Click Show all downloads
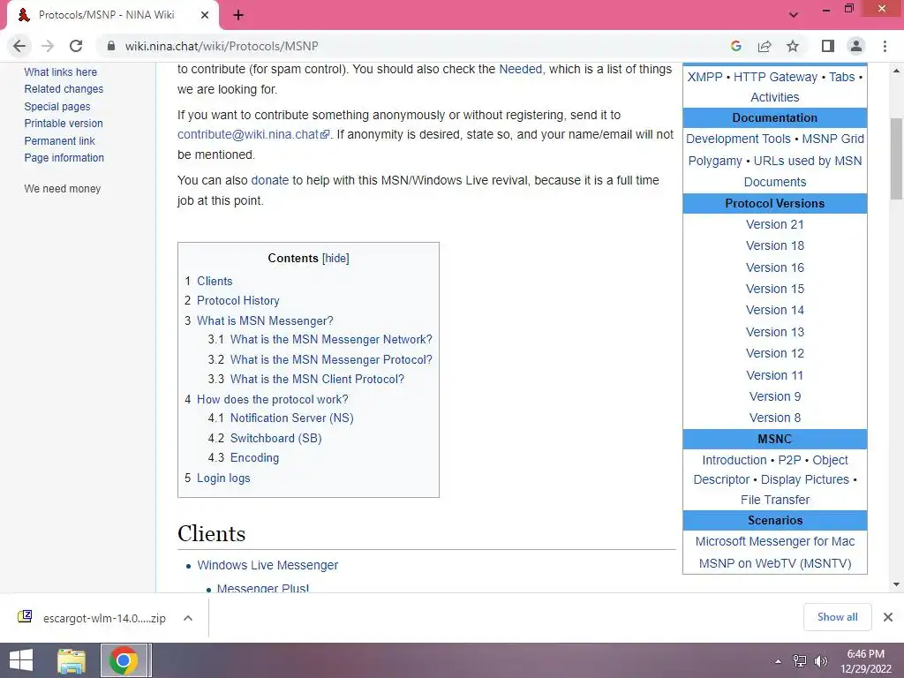The width and height of the screenshot is (904, 678). point(837,617)
